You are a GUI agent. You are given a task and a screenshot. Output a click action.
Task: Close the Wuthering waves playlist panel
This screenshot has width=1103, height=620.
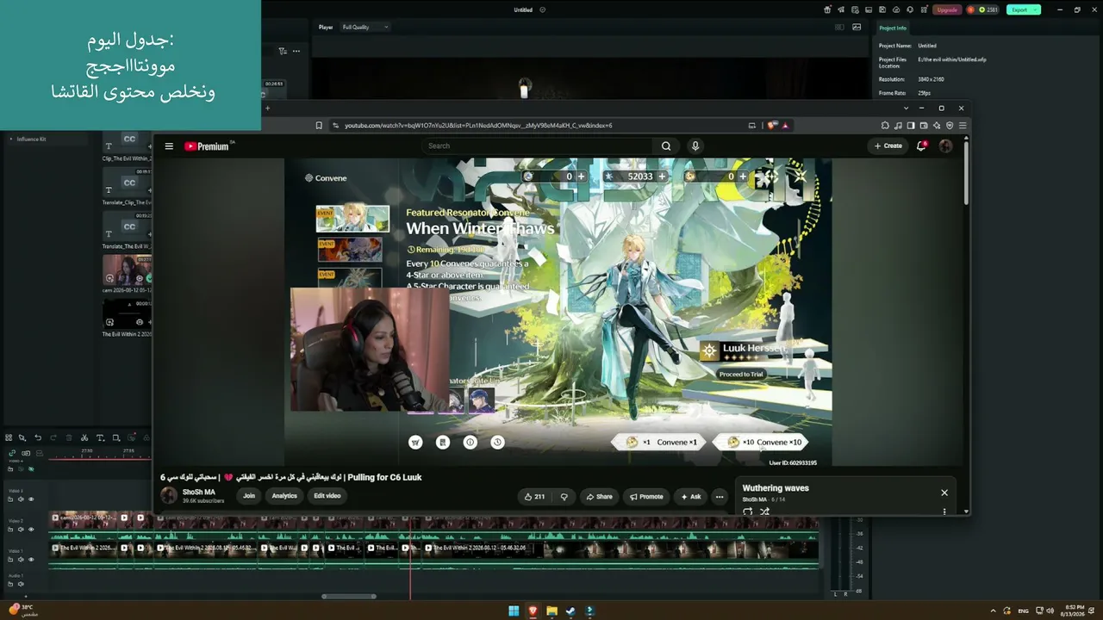944,493
